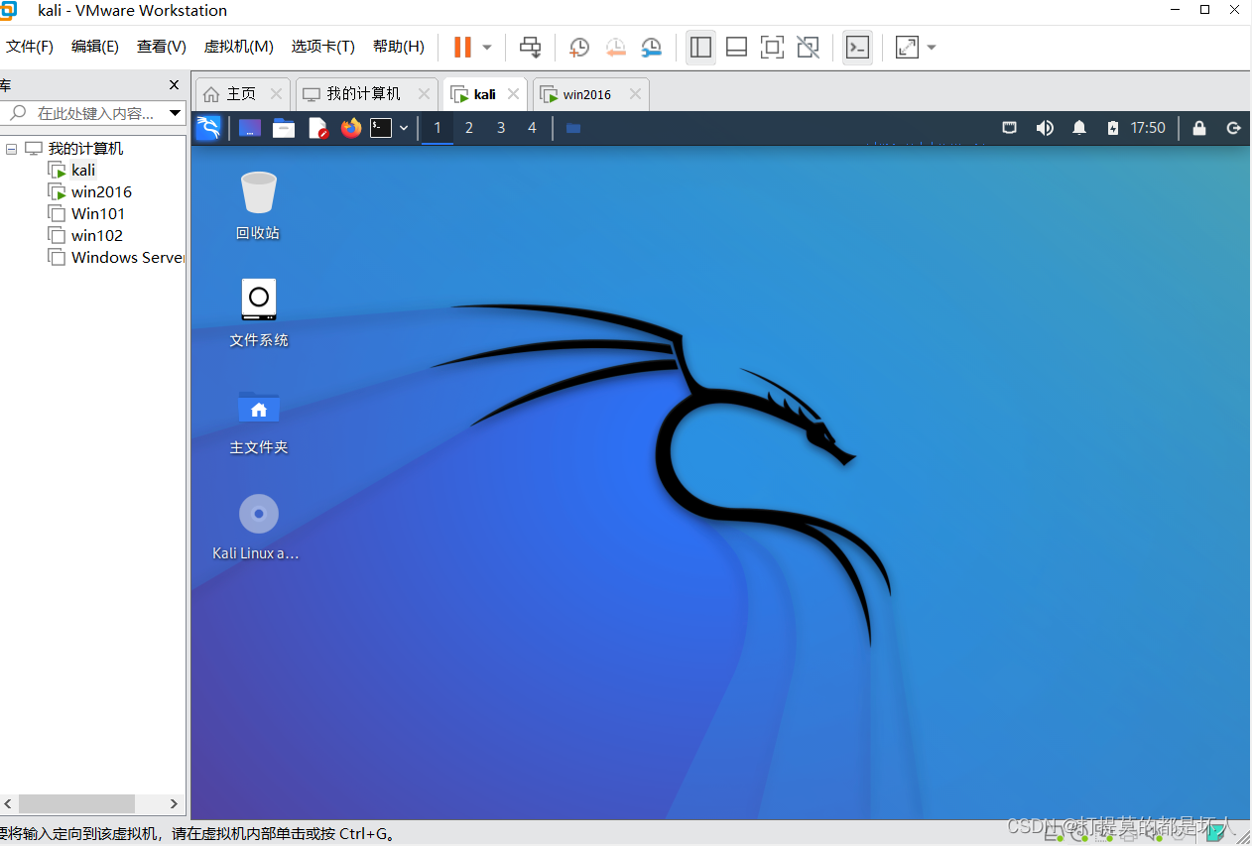
Task: Click the library scrollbar right arrow
Action: click(175, 803)
